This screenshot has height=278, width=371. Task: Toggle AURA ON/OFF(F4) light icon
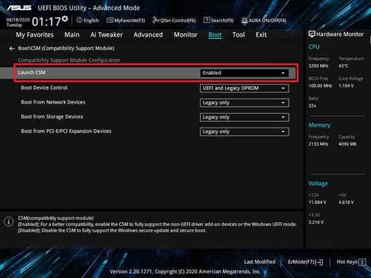click(x=244, y=21)
